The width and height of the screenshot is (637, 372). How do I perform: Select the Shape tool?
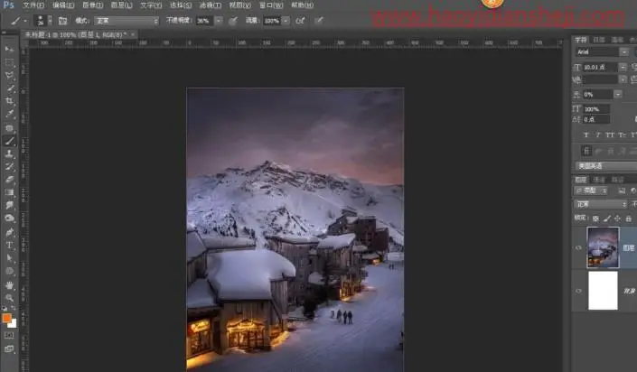pyautogui.click(x=9, y=271)
